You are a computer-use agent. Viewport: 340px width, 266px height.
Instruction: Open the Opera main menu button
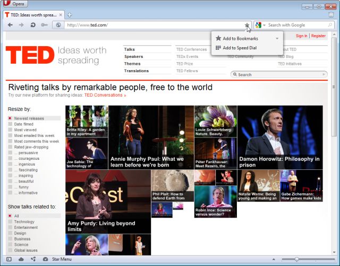point(15,4)
